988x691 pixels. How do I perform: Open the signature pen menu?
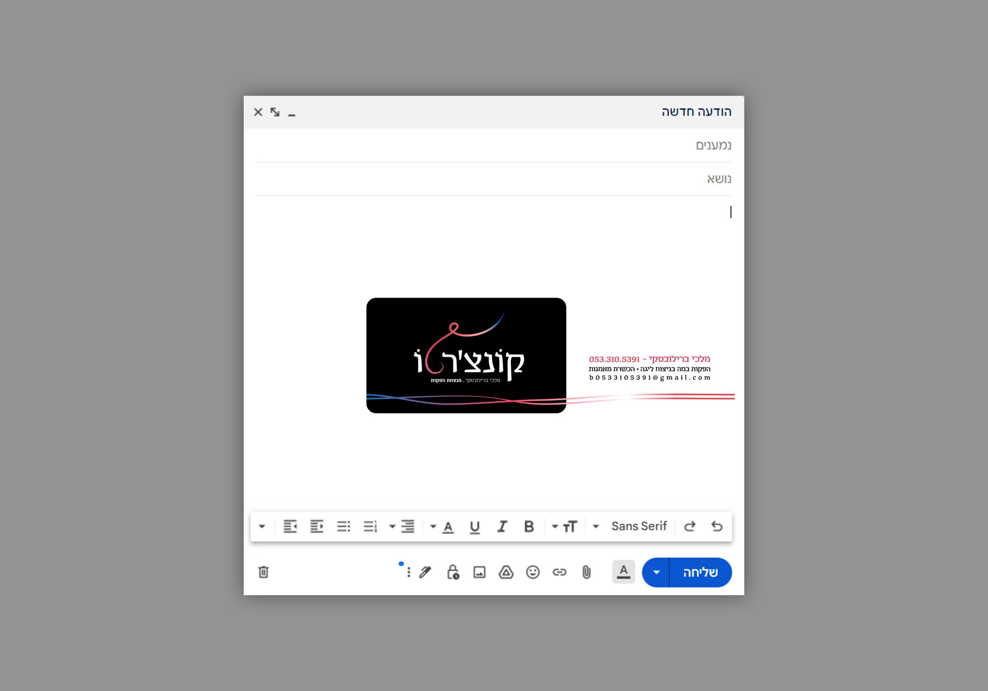click(425, 572)
